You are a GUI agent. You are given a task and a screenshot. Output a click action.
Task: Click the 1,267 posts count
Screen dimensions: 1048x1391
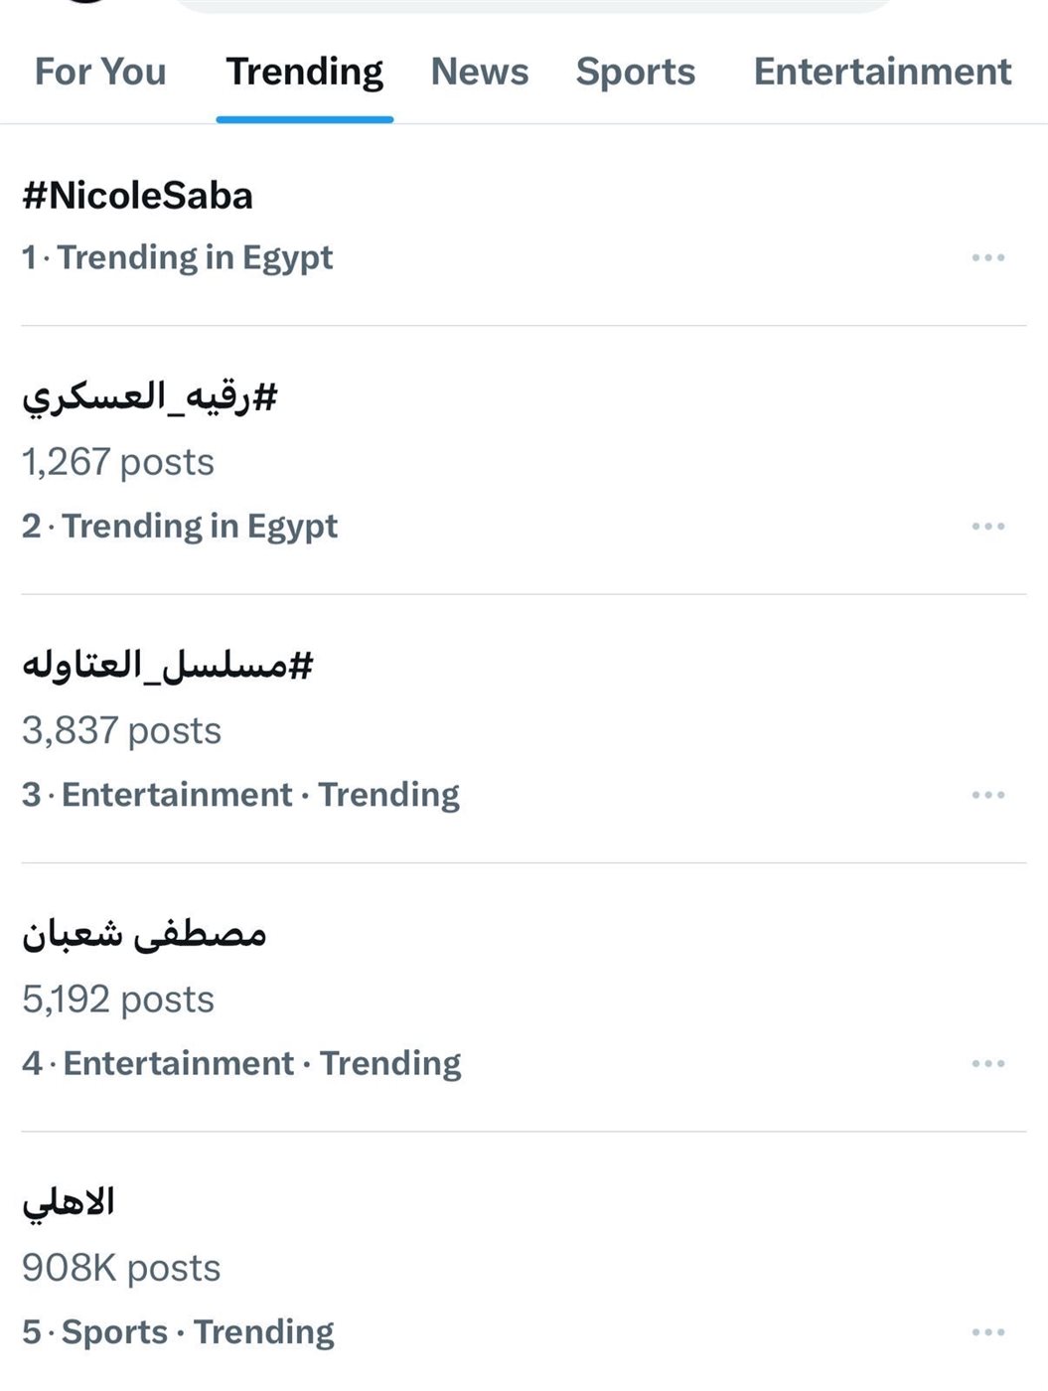click(118, 462)
